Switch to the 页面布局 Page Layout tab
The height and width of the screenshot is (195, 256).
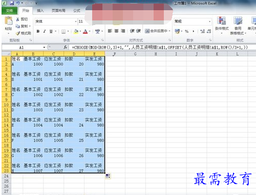(x=58, y=11)
